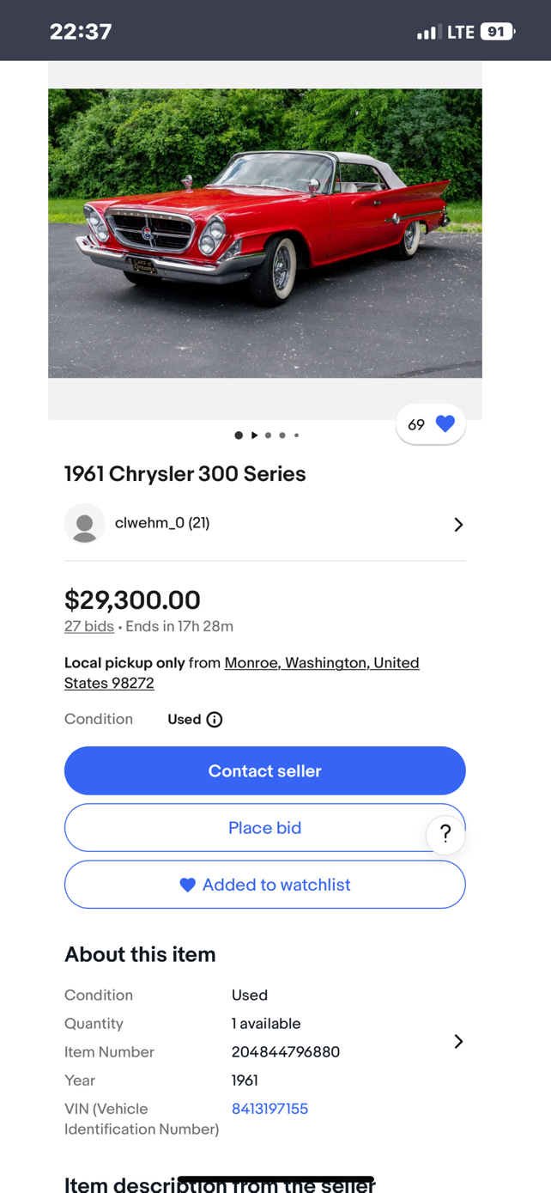Screen dimensions: 551x1193
Task: Tap the cellular signal bars icon
Action: 428,33
